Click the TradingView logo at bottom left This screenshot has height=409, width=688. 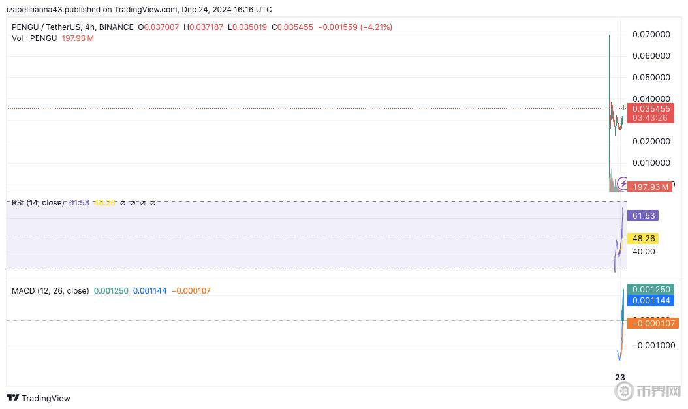tap(38, 398)
